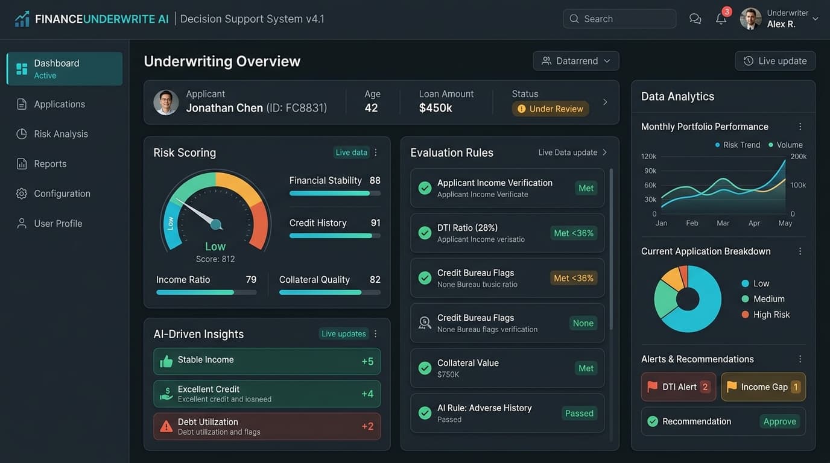The width and height of the screenshot is (830, 463).
Task: Toggle AI Rule: Adverse History check mark
Action: tap(425, 413)
